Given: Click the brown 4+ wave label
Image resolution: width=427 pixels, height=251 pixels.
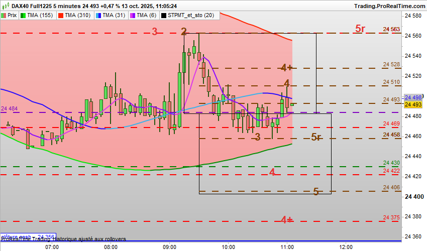Looking at the screenshot, I should click(x=286, y=68).
